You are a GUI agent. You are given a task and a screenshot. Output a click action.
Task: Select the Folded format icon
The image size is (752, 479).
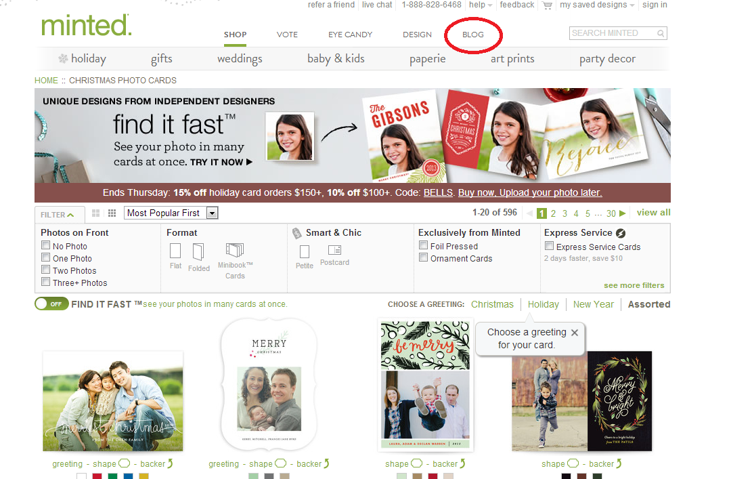pos(198,251)
